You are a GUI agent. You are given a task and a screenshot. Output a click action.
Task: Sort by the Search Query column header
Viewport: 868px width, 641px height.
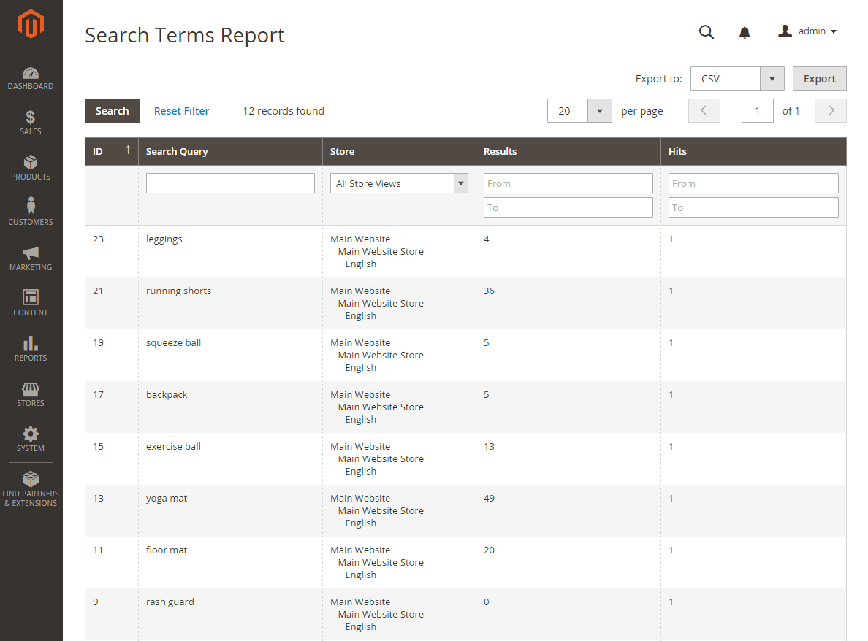230,152
